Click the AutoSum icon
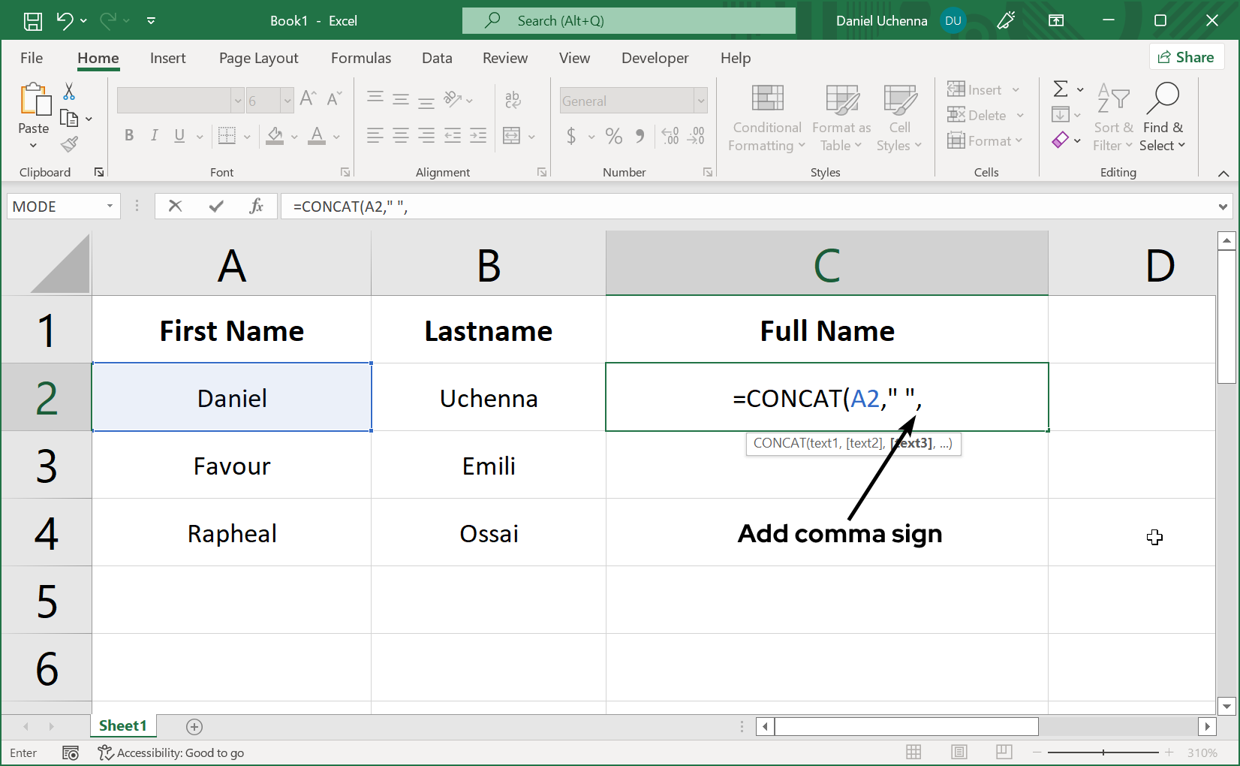Viewport: 1240px width, 766px height. tap(1061, 89)
